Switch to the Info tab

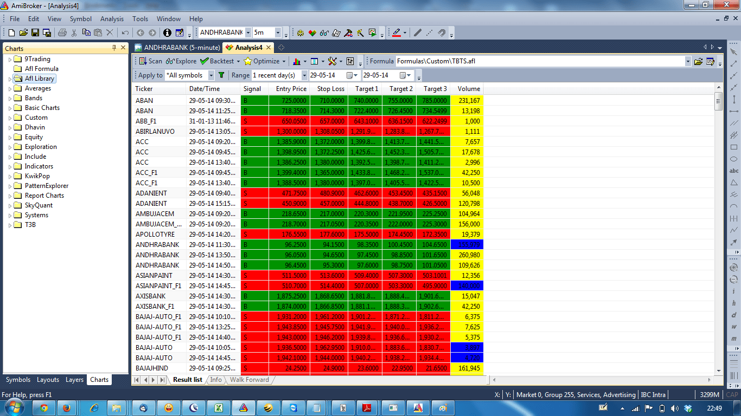click(x=216, y=380)
